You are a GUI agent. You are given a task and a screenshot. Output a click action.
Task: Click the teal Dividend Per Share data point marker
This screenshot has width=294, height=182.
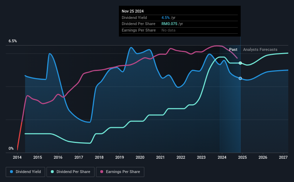240,63
